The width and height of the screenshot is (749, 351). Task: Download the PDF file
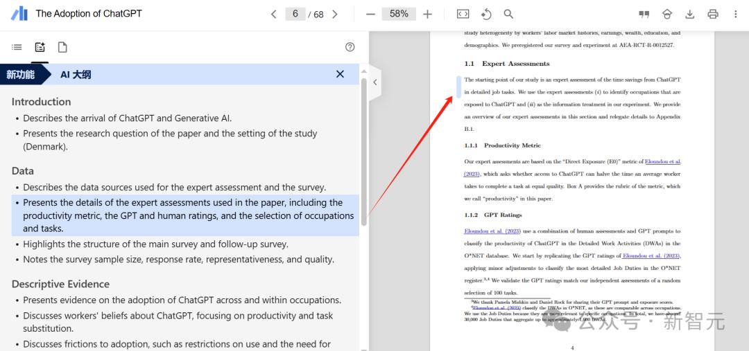tap(690, 14)
